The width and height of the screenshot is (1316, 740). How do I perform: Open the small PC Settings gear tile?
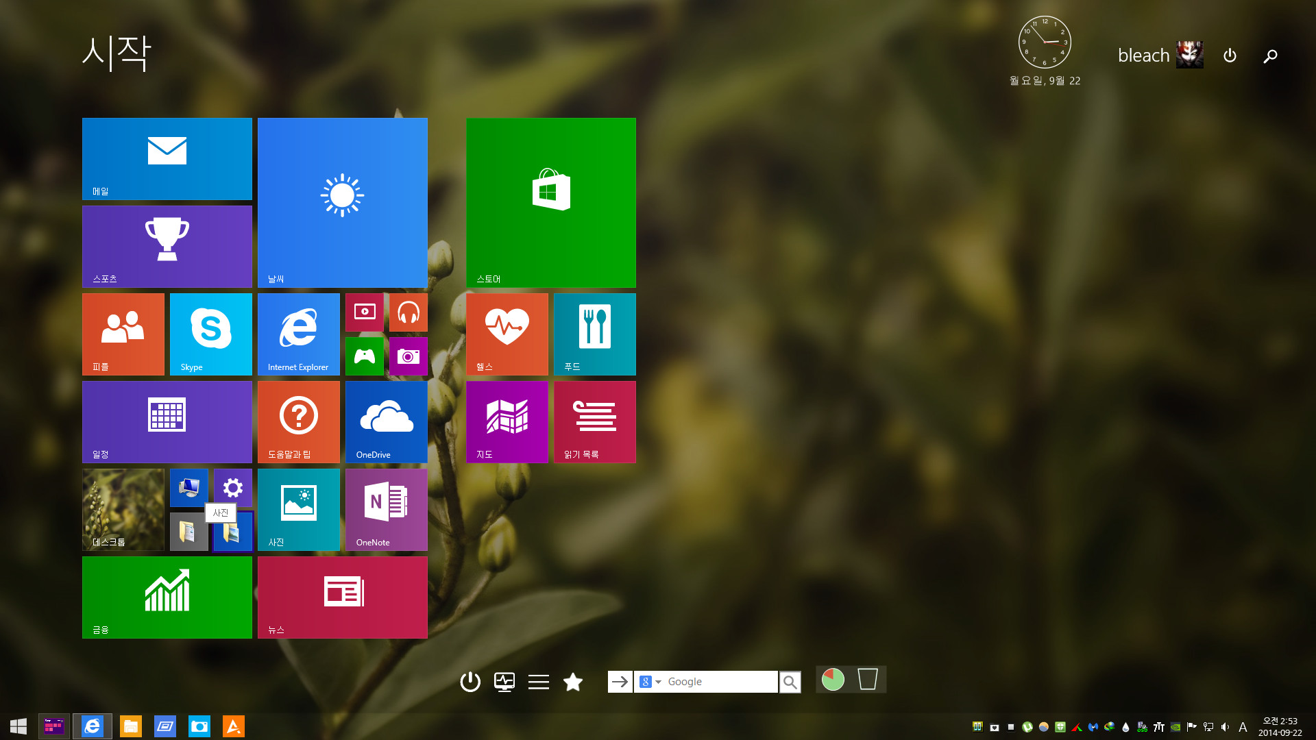pyautogui.click(x=233, y=488)
